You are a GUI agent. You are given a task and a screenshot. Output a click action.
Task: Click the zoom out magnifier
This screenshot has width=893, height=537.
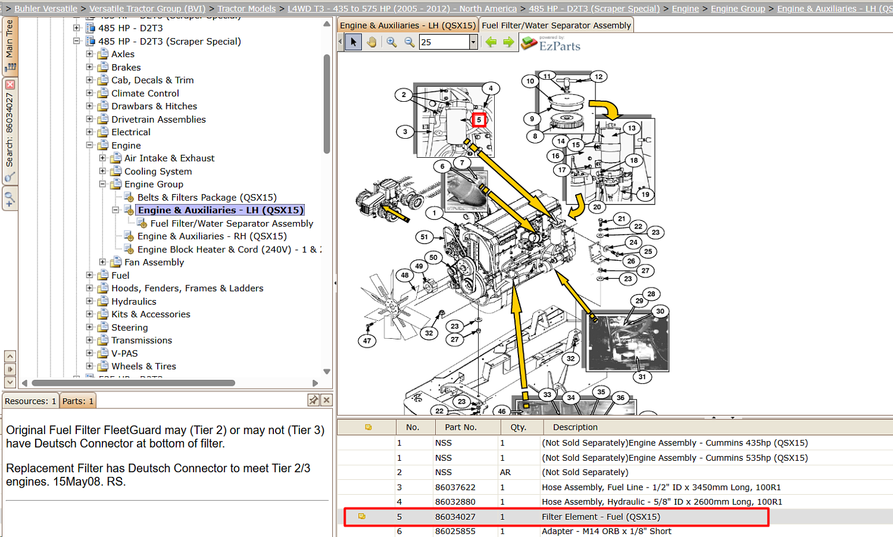tap(410, 42)
